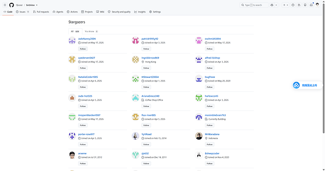This screenshot has height=171, width=325.
Task: Open the notifications inbox icon
Action: point(311,5)
